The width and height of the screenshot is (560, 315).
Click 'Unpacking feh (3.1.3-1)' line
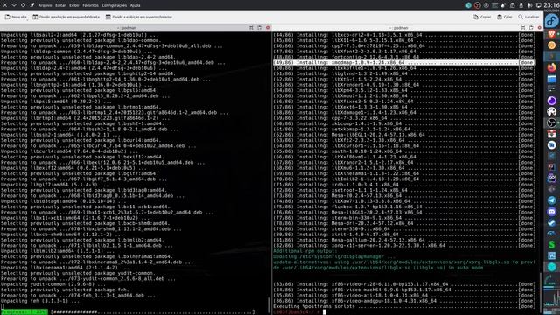[x=40, y=301]
